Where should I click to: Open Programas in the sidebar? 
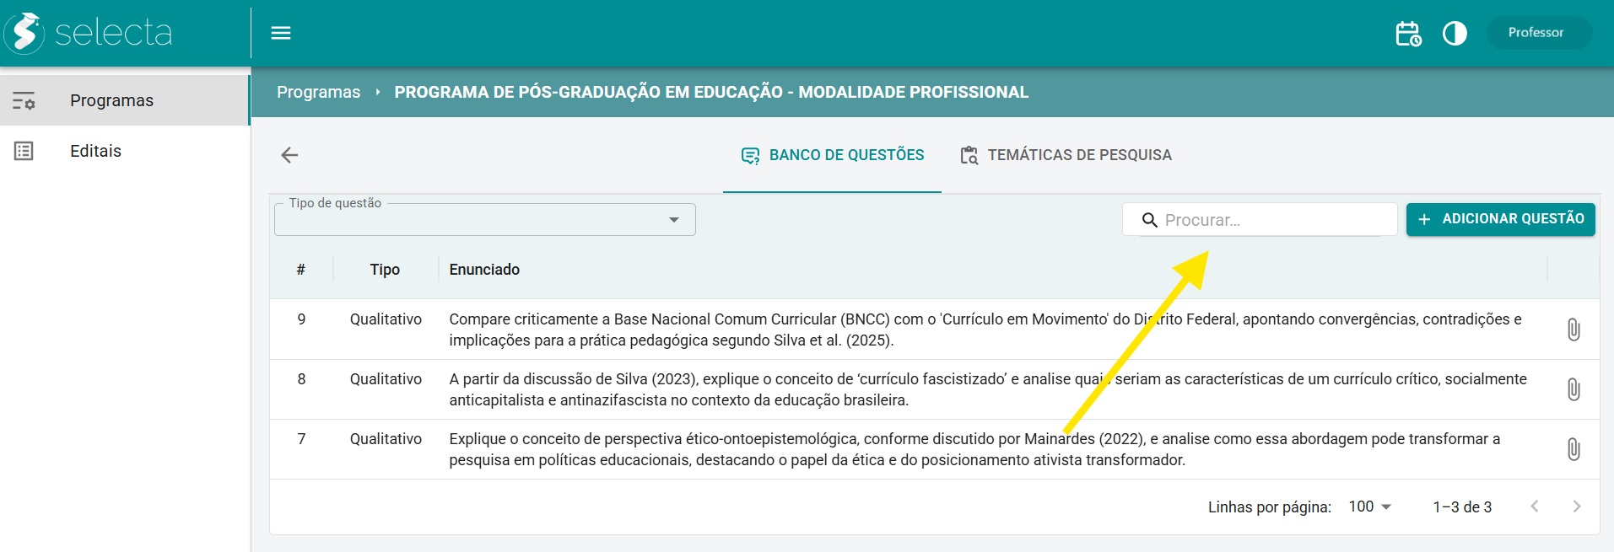pyautogui.click(x=111, y=100)
